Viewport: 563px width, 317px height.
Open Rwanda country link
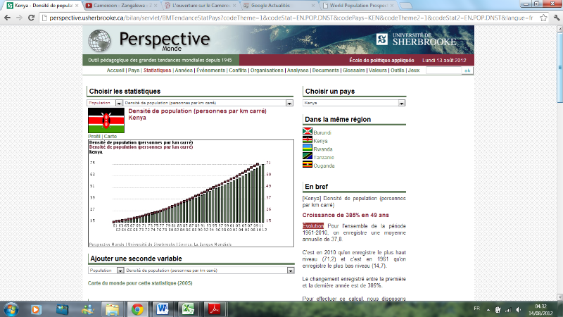[323, 149]
